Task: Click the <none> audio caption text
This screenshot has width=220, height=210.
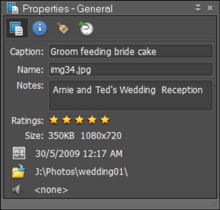Action: tap(51, 190)
